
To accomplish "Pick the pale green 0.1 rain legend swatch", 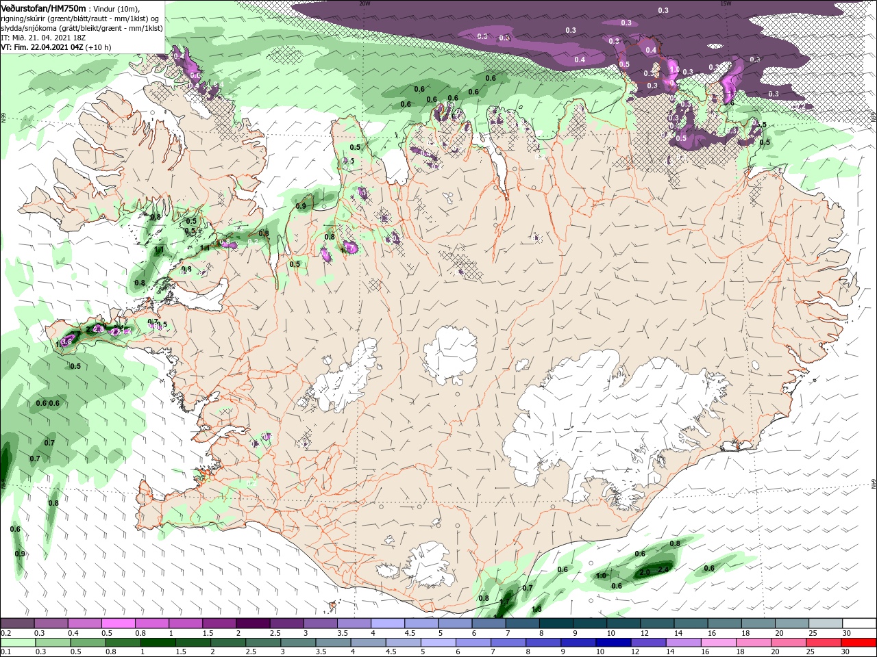I will point(17,643).
